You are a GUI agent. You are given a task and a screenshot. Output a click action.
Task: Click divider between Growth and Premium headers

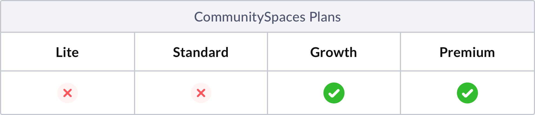(x=400, y=52)
